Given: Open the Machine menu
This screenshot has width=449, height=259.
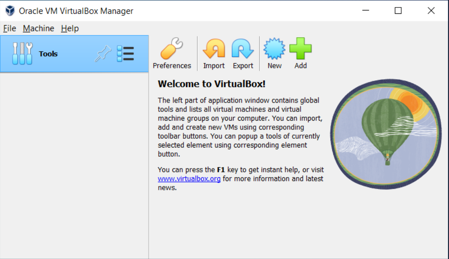Looking at the screenshot, I should [x=38, y=29].
